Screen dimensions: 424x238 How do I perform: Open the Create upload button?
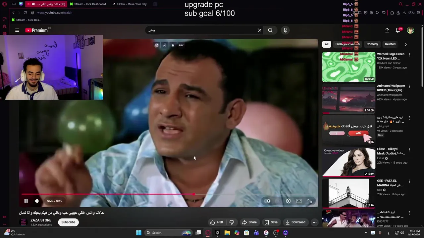click(x=387, y=30)
